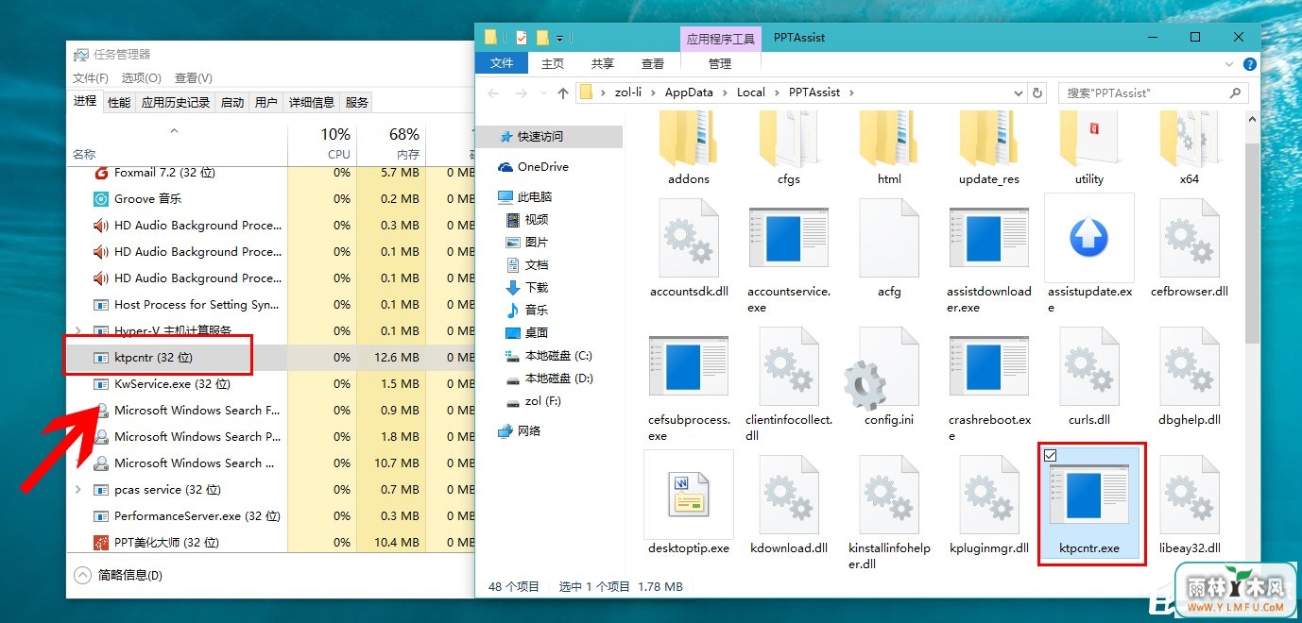Switch to 性能 tab
Viewport: 1302px width, 623px height.
[119, 102]
